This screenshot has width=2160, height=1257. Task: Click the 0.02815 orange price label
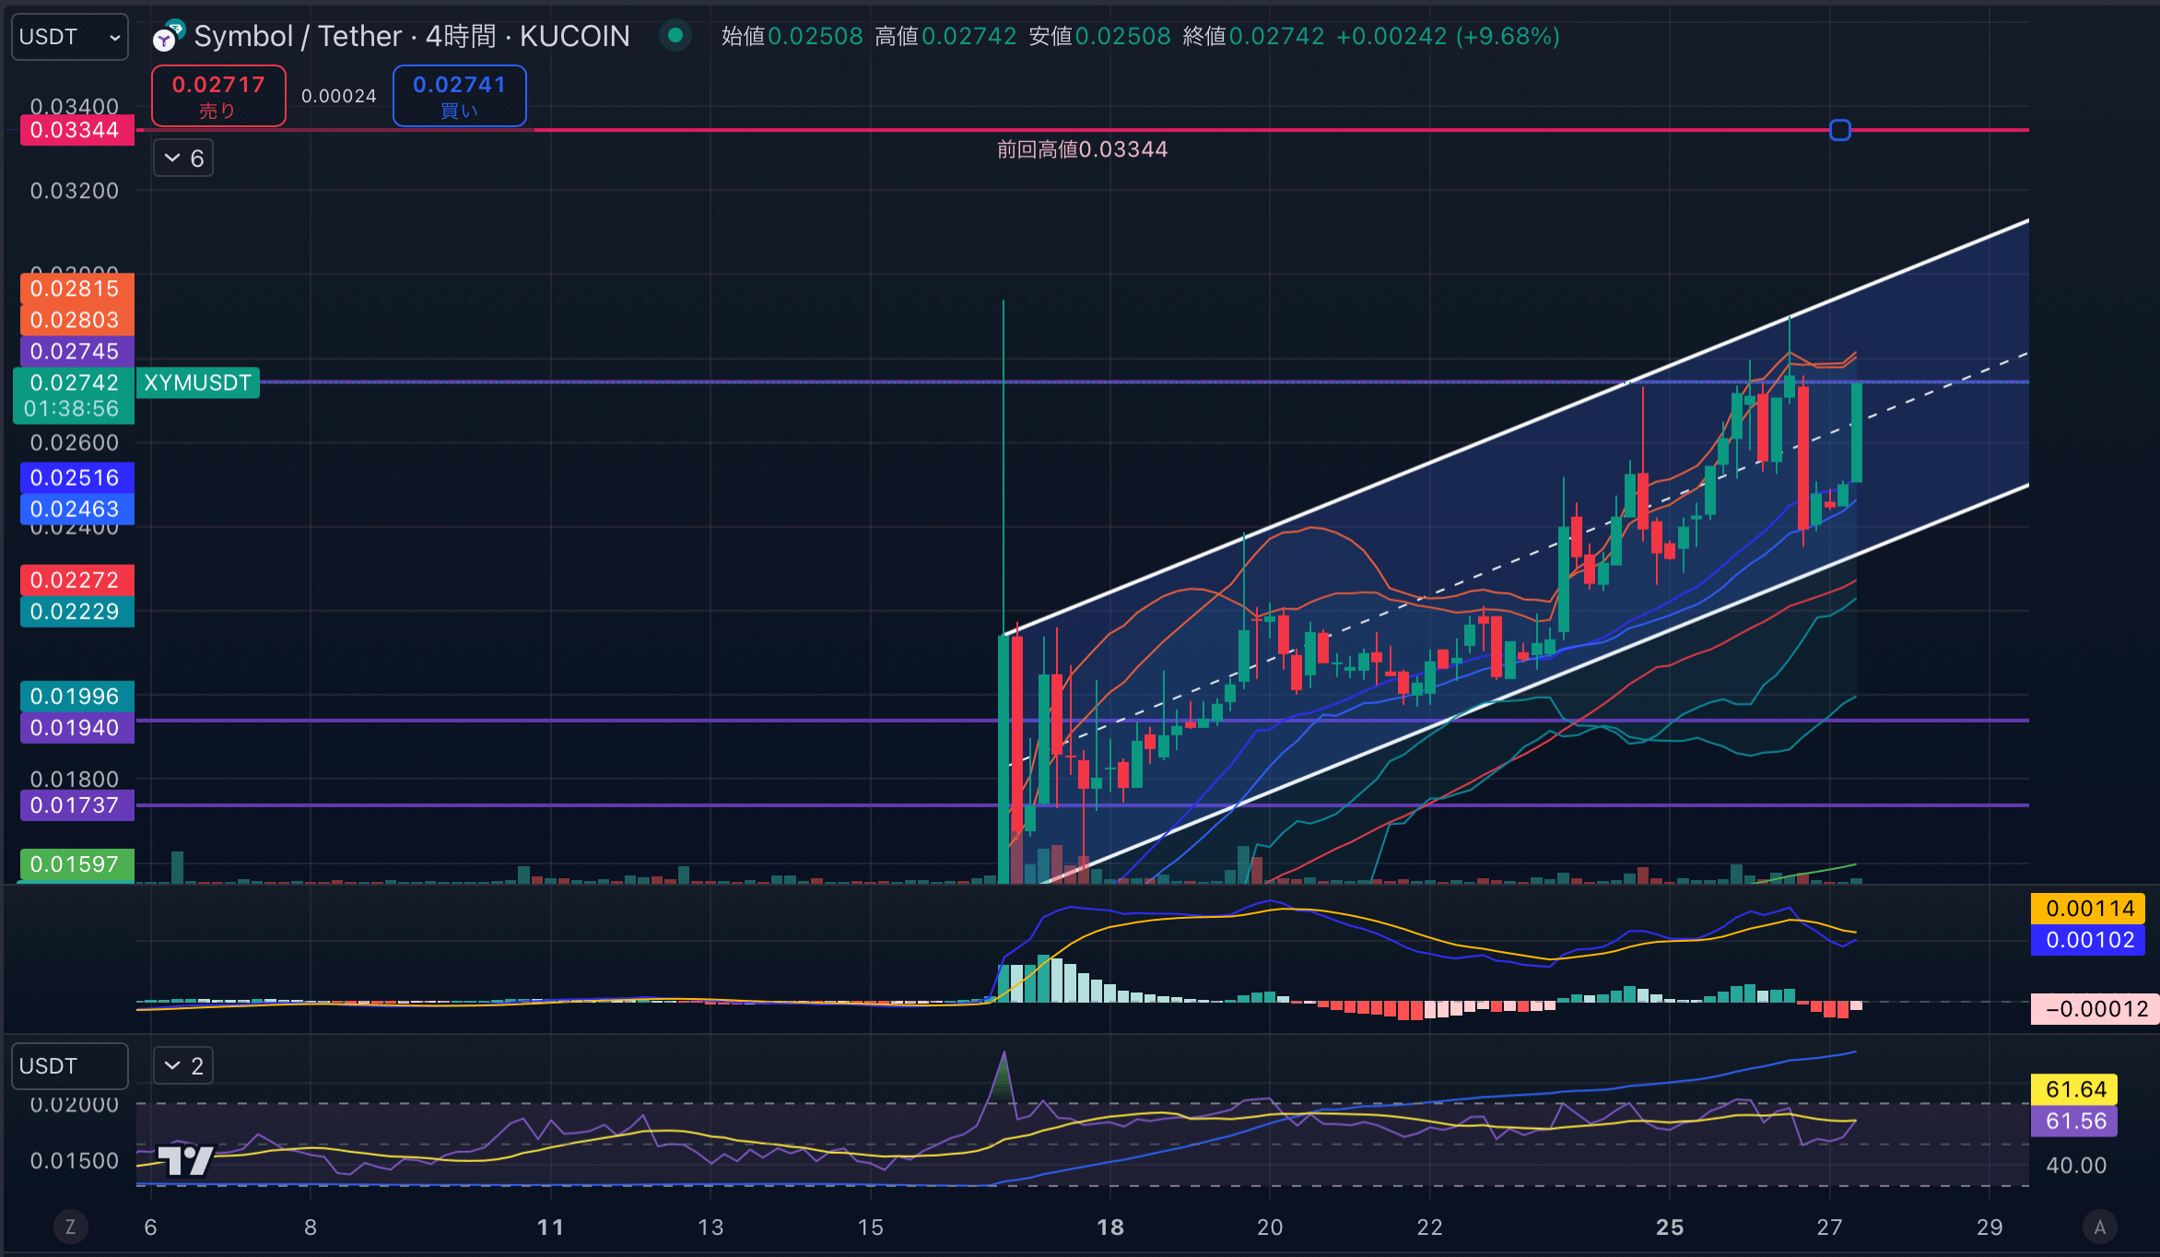tap(76, 288)
